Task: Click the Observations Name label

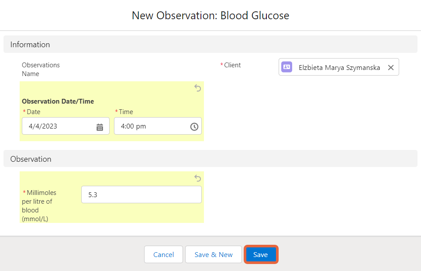Action: click(41, 69)
